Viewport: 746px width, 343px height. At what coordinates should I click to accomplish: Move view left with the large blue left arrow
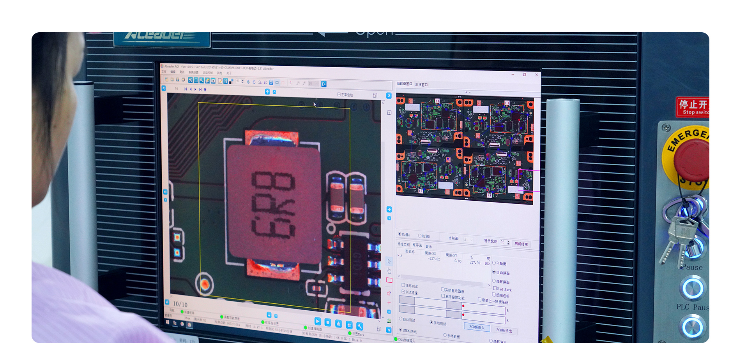[x=165, y=192]
